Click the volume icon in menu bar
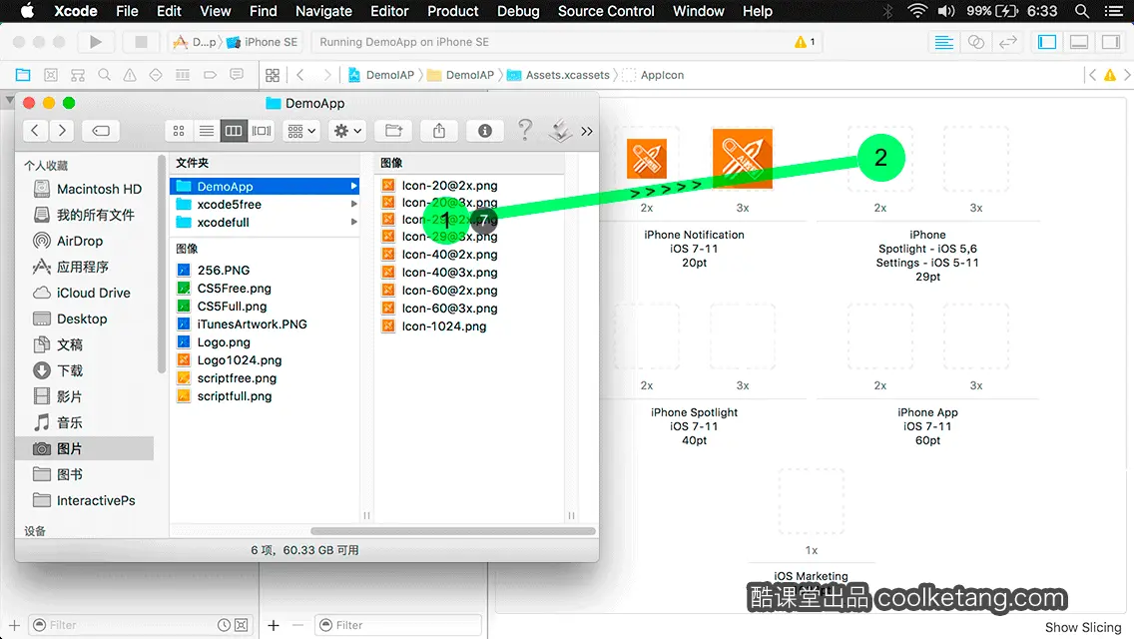This screenshot has height=639, width=1134. point(946,11)
